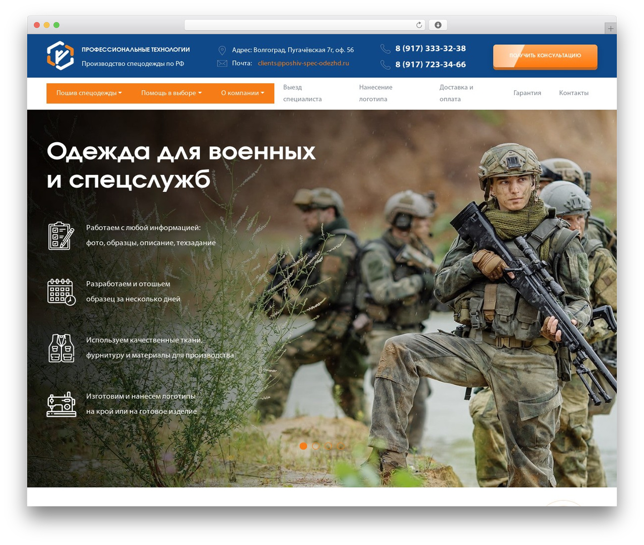Open the Нанесение логотипа menu item
Viewport: 644px width, 545px height.
coord(376,93)
